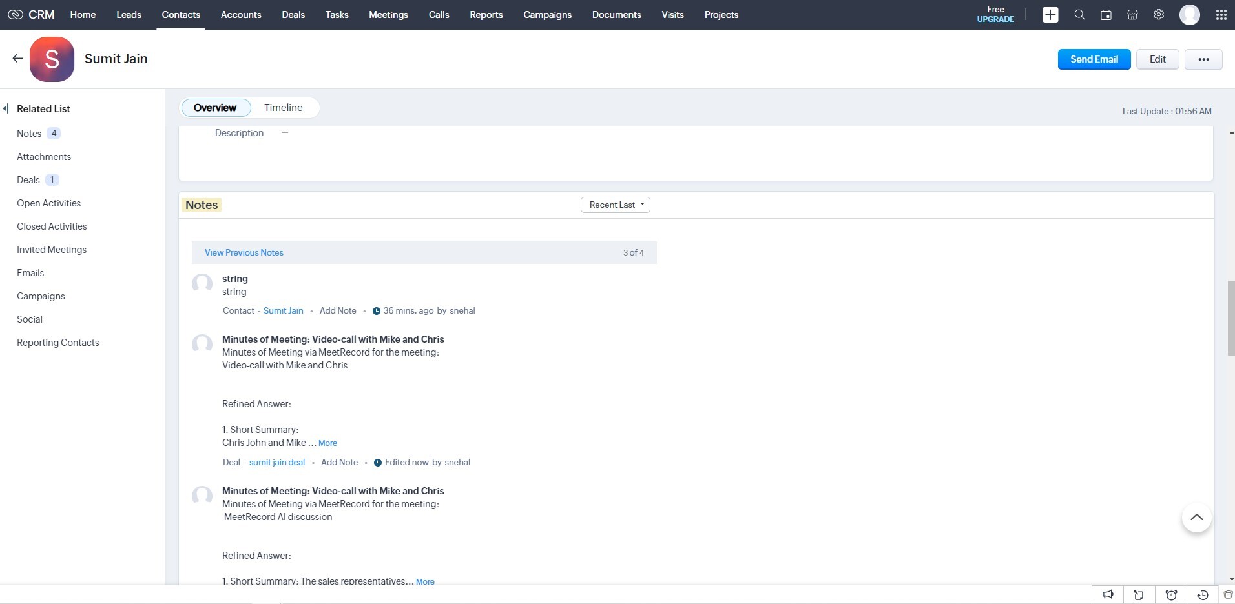The image size is (1235, 604).
Task: Open the calendar icon in top bar
Action: pos(1106,15)
